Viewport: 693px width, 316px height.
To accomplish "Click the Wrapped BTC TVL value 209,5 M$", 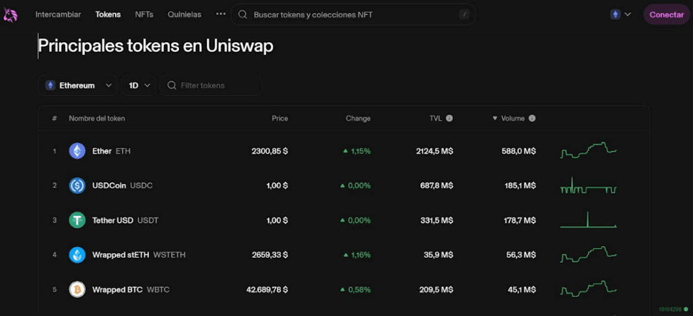I will tap(436, 289).
